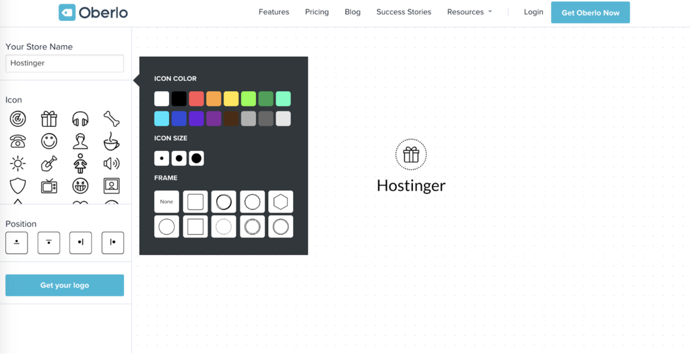The width and height of the screenshot is (690, 354).
Task: Pick the red icon color swatch
Action: point(196,99)
